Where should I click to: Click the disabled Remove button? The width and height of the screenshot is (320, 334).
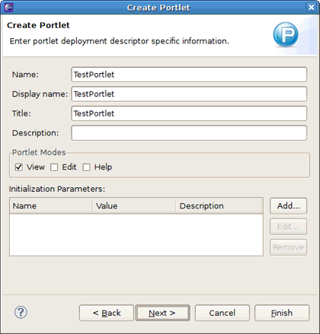tap(288, 247)
